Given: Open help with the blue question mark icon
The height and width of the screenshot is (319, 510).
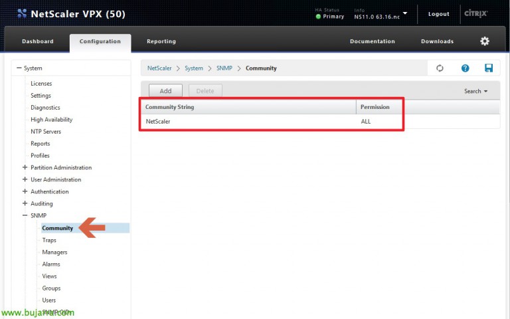Looking at the screenshot, I should (x=465, y=68).
